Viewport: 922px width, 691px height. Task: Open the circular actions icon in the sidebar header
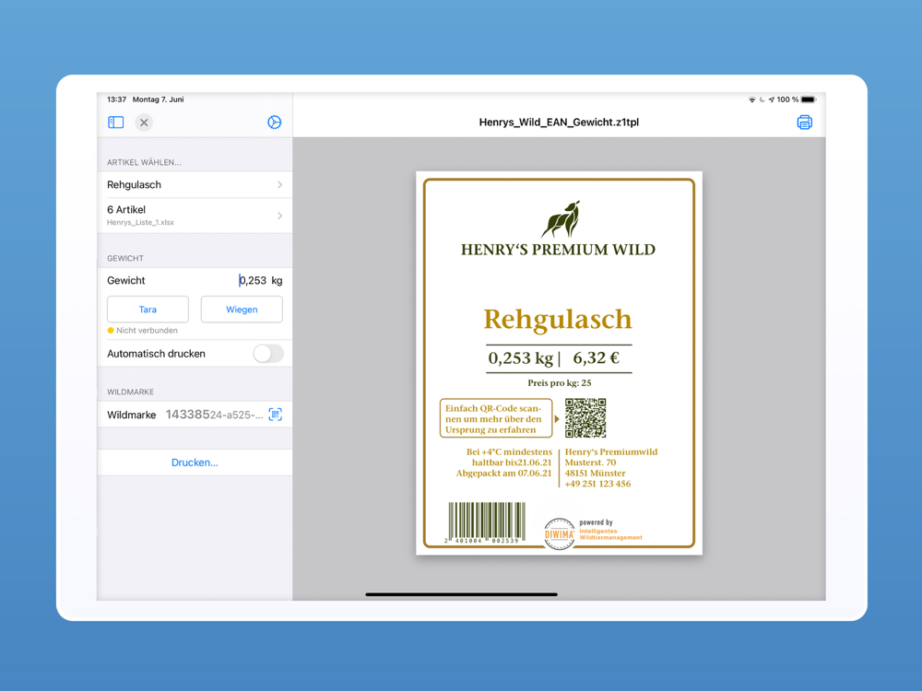274,123
